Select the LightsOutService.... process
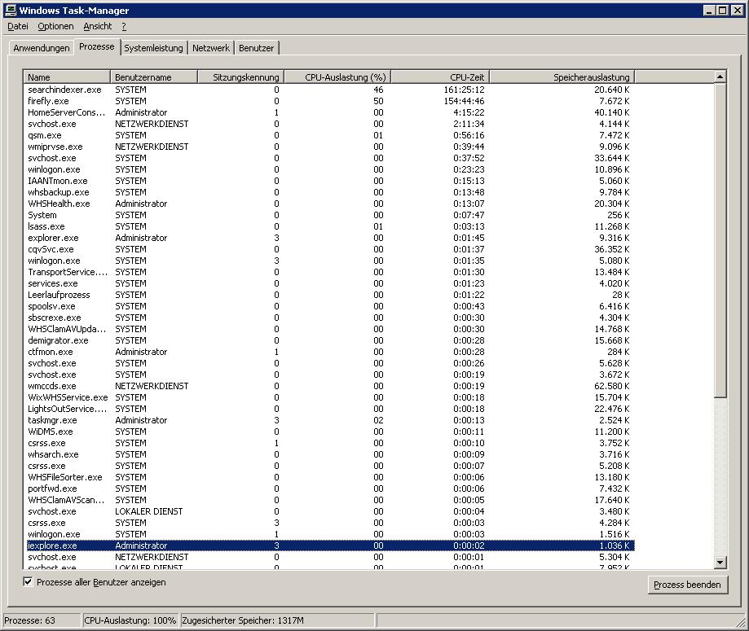This screenshot has height=631, width=749. (x=331, y=409)
